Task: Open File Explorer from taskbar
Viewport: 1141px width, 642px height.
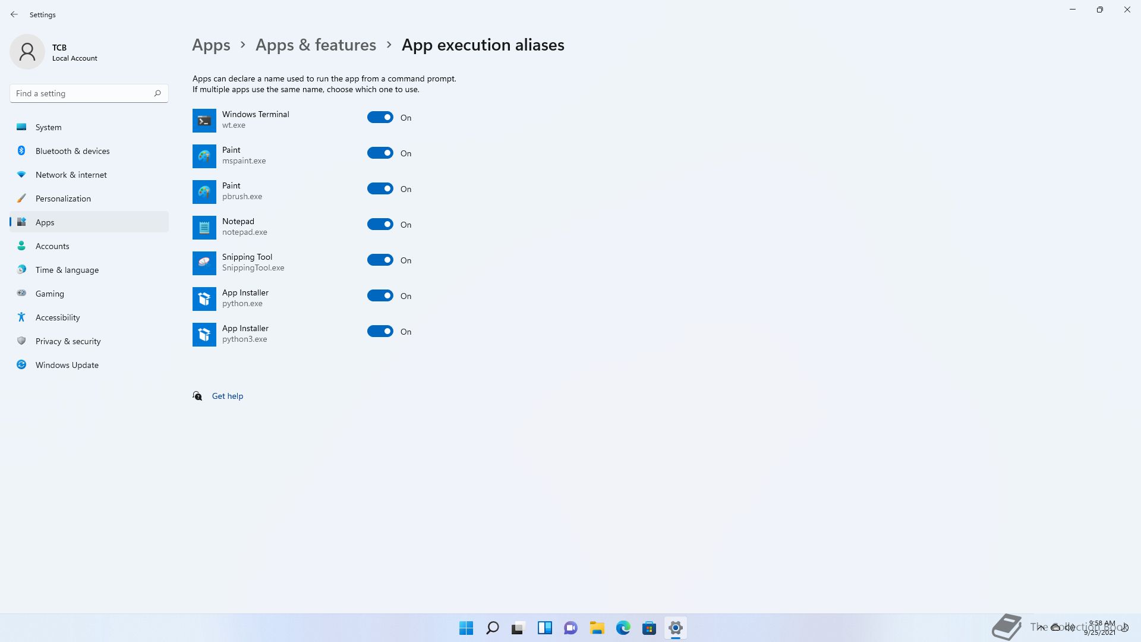Action: click(597, 628)
